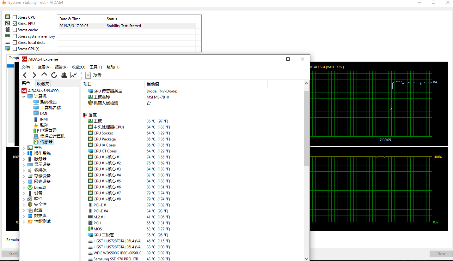Expand the 操作系统 tree node
This screenshot has width=453, height=261.
point(24,153)
